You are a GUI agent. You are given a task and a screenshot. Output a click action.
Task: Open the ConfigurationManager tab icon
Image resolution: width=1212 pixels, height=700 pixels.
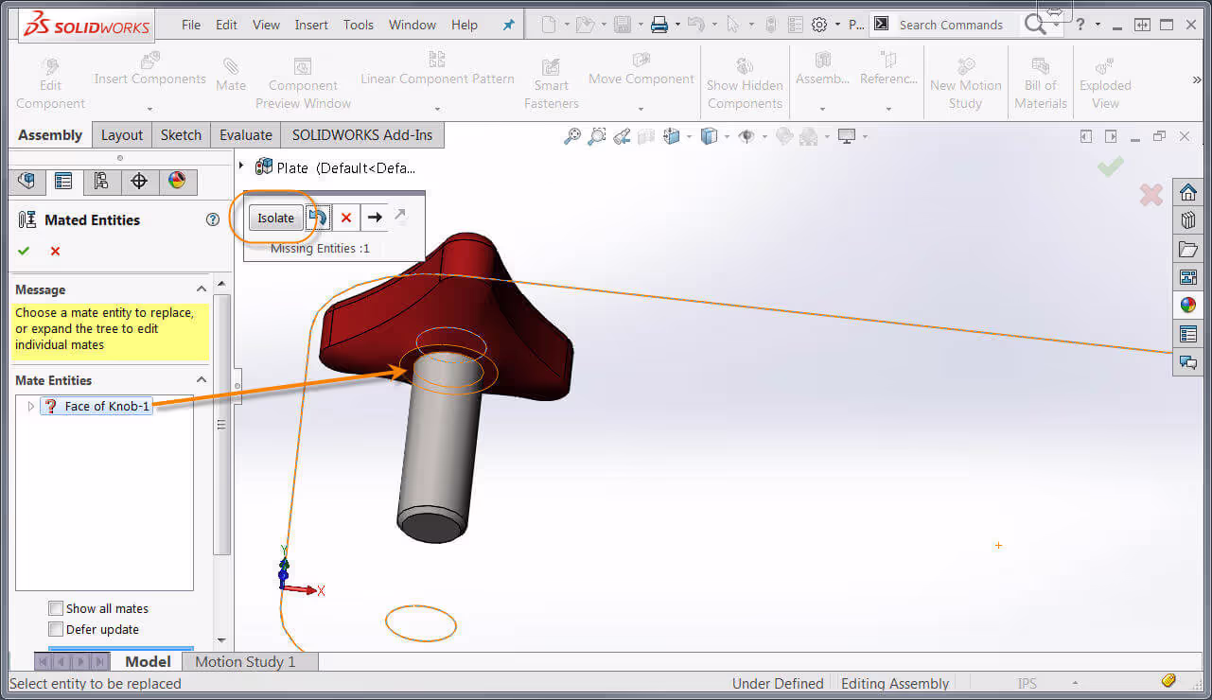101,181
